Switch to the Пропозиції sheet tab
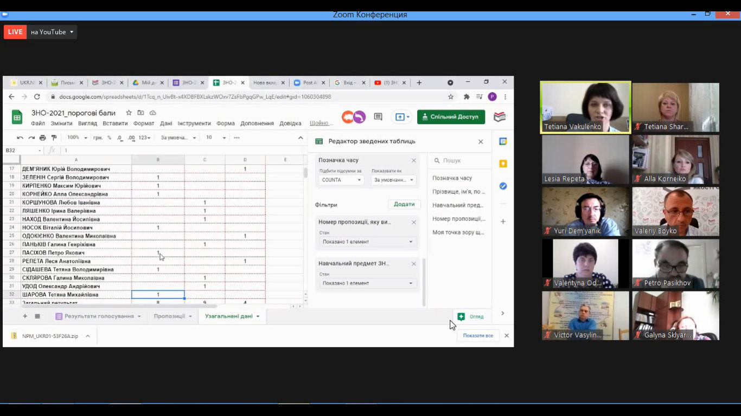 point(173,316)
